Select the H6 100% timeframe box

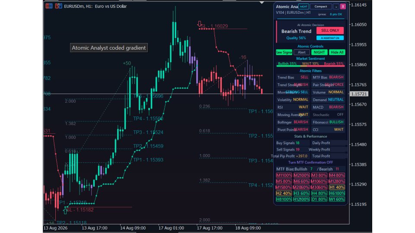(337, 193)
